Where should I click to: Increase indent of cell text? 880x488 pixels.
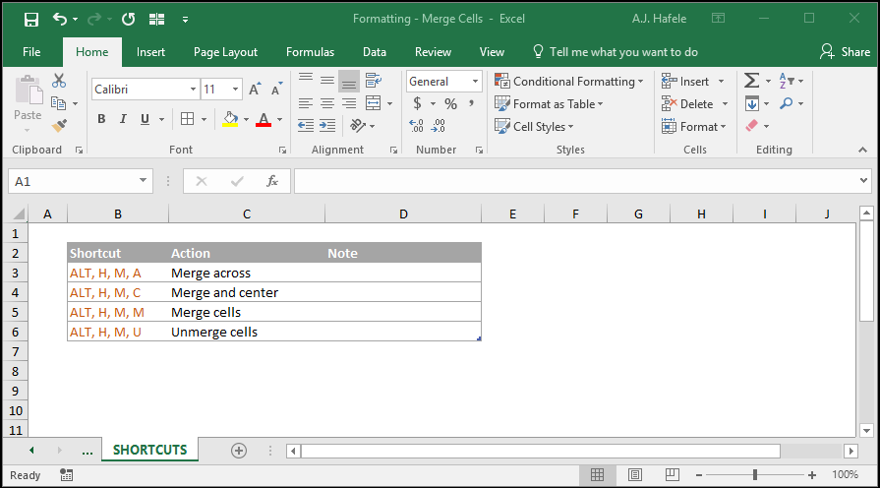(x=327, y=125)
